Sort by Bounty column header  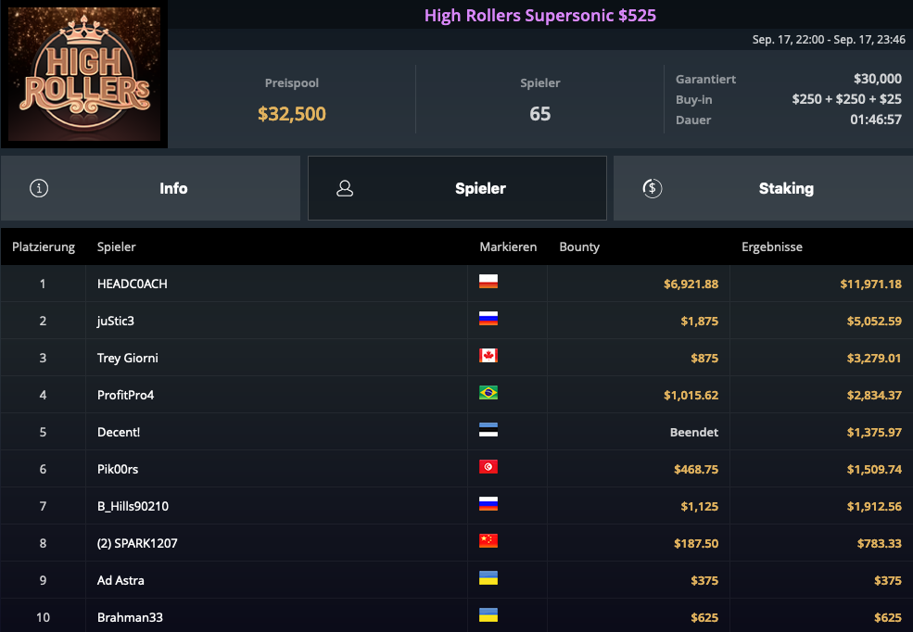click(579, 247)
